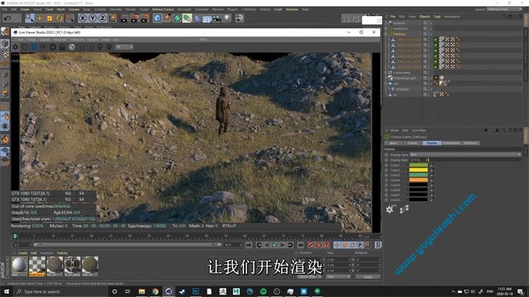Open Windows Start menu
Viewport: 529px width, 297px height.
6,291
